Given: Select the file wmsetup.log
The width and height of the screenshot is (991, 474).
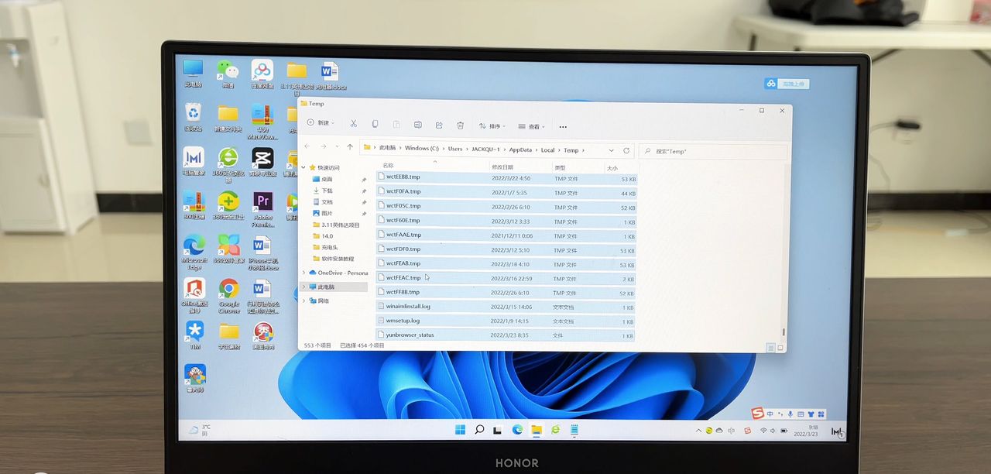Looking at the screenshot, I should tap(506, 321).
